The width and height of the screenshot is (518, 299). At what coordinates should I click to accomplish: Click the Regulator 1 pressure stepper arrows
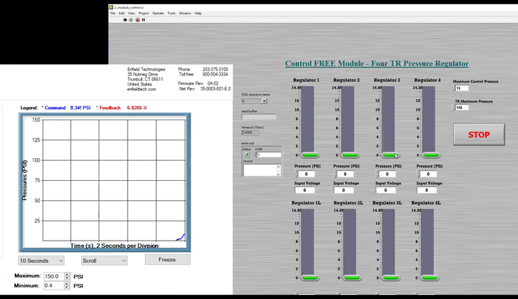[296, 174]
